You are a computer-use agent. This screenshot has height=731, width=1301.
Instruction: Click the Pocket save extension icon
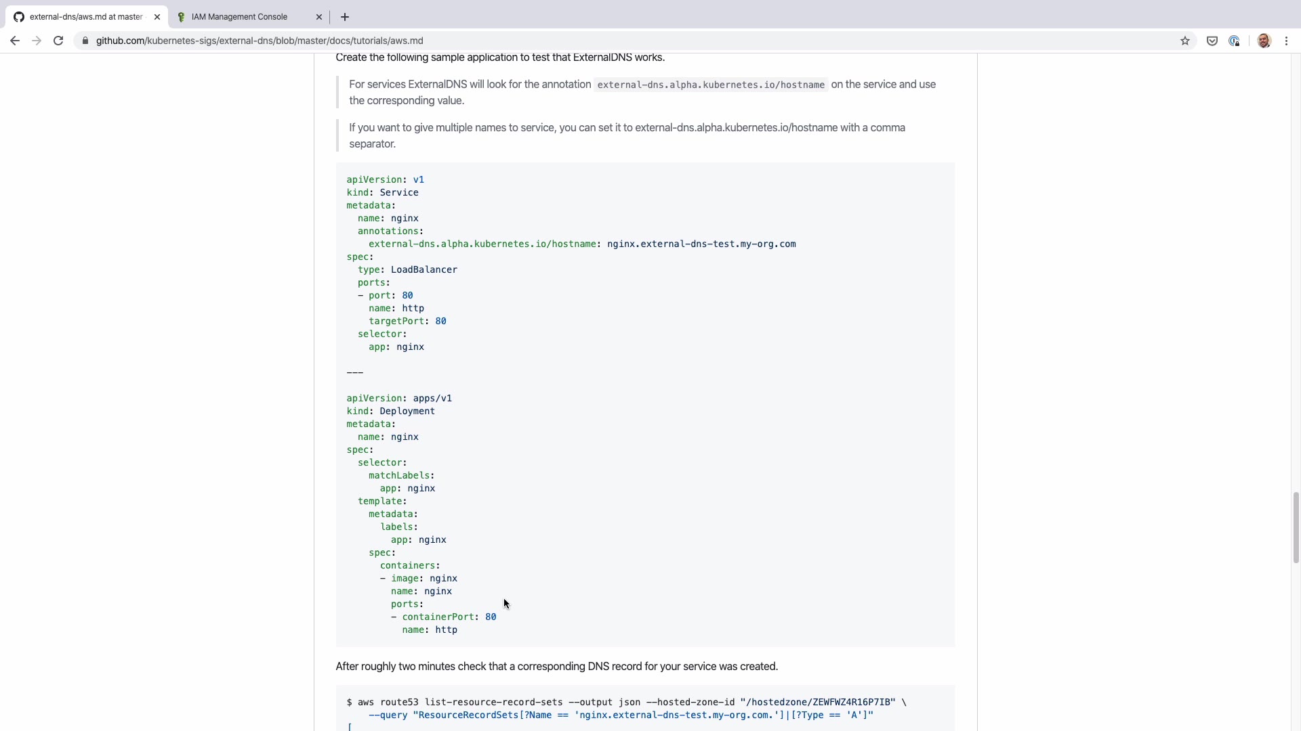point(1212,41)
